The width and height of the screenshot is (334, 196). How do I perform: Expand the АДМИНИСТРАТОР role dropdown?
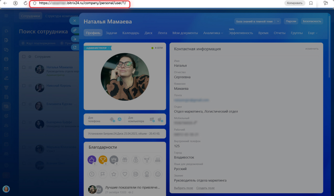click(98, 48)
